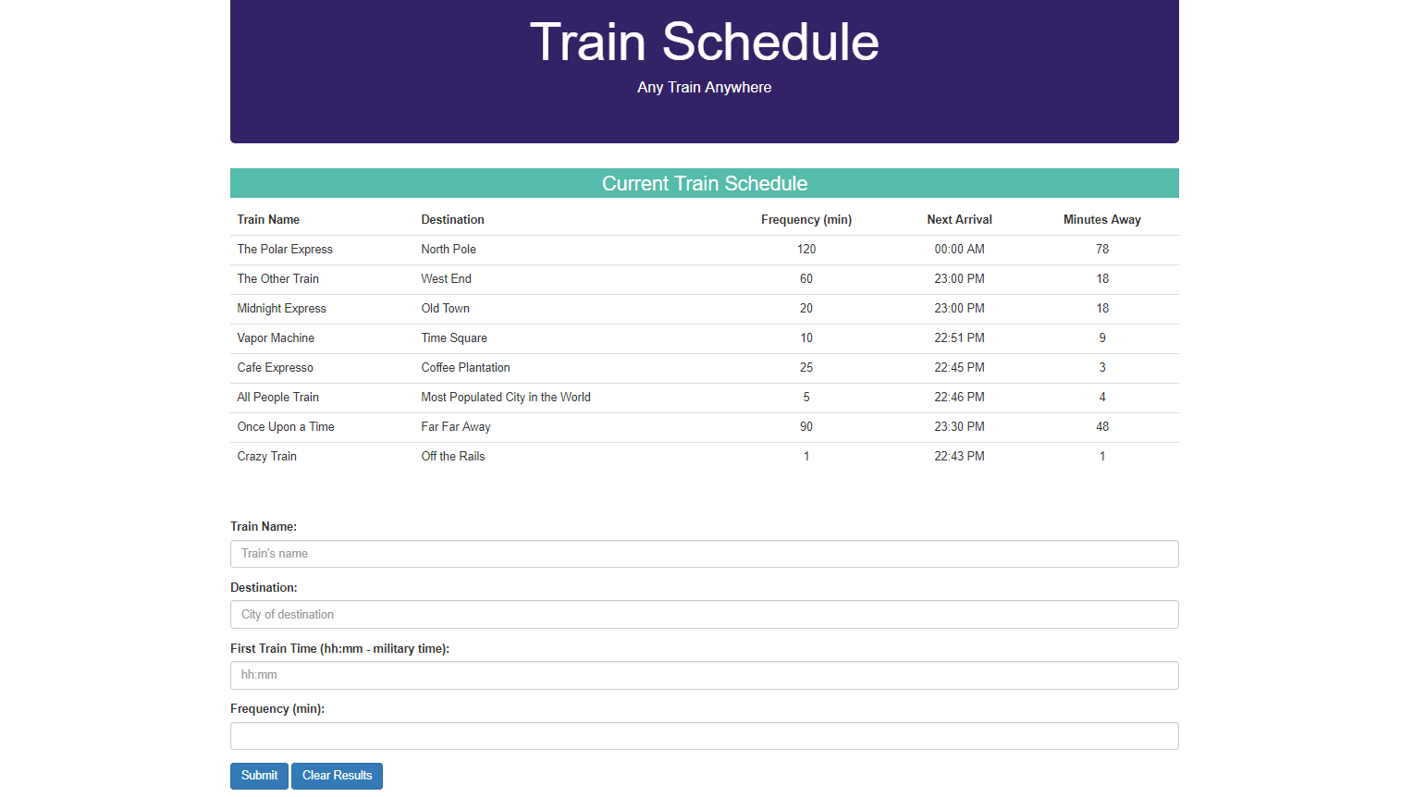Click the Clear Results button

click(337, 776)
